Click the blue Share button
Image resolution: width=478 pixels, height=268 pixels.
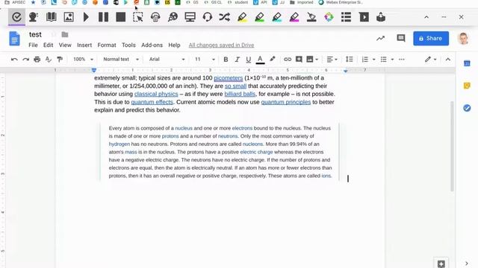click(431, 38)
